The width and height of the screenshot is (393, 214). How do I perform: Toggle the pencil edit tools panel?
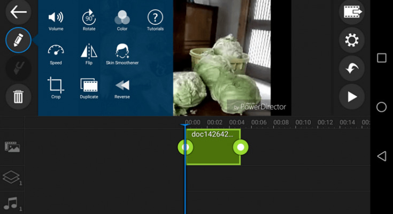18,40
